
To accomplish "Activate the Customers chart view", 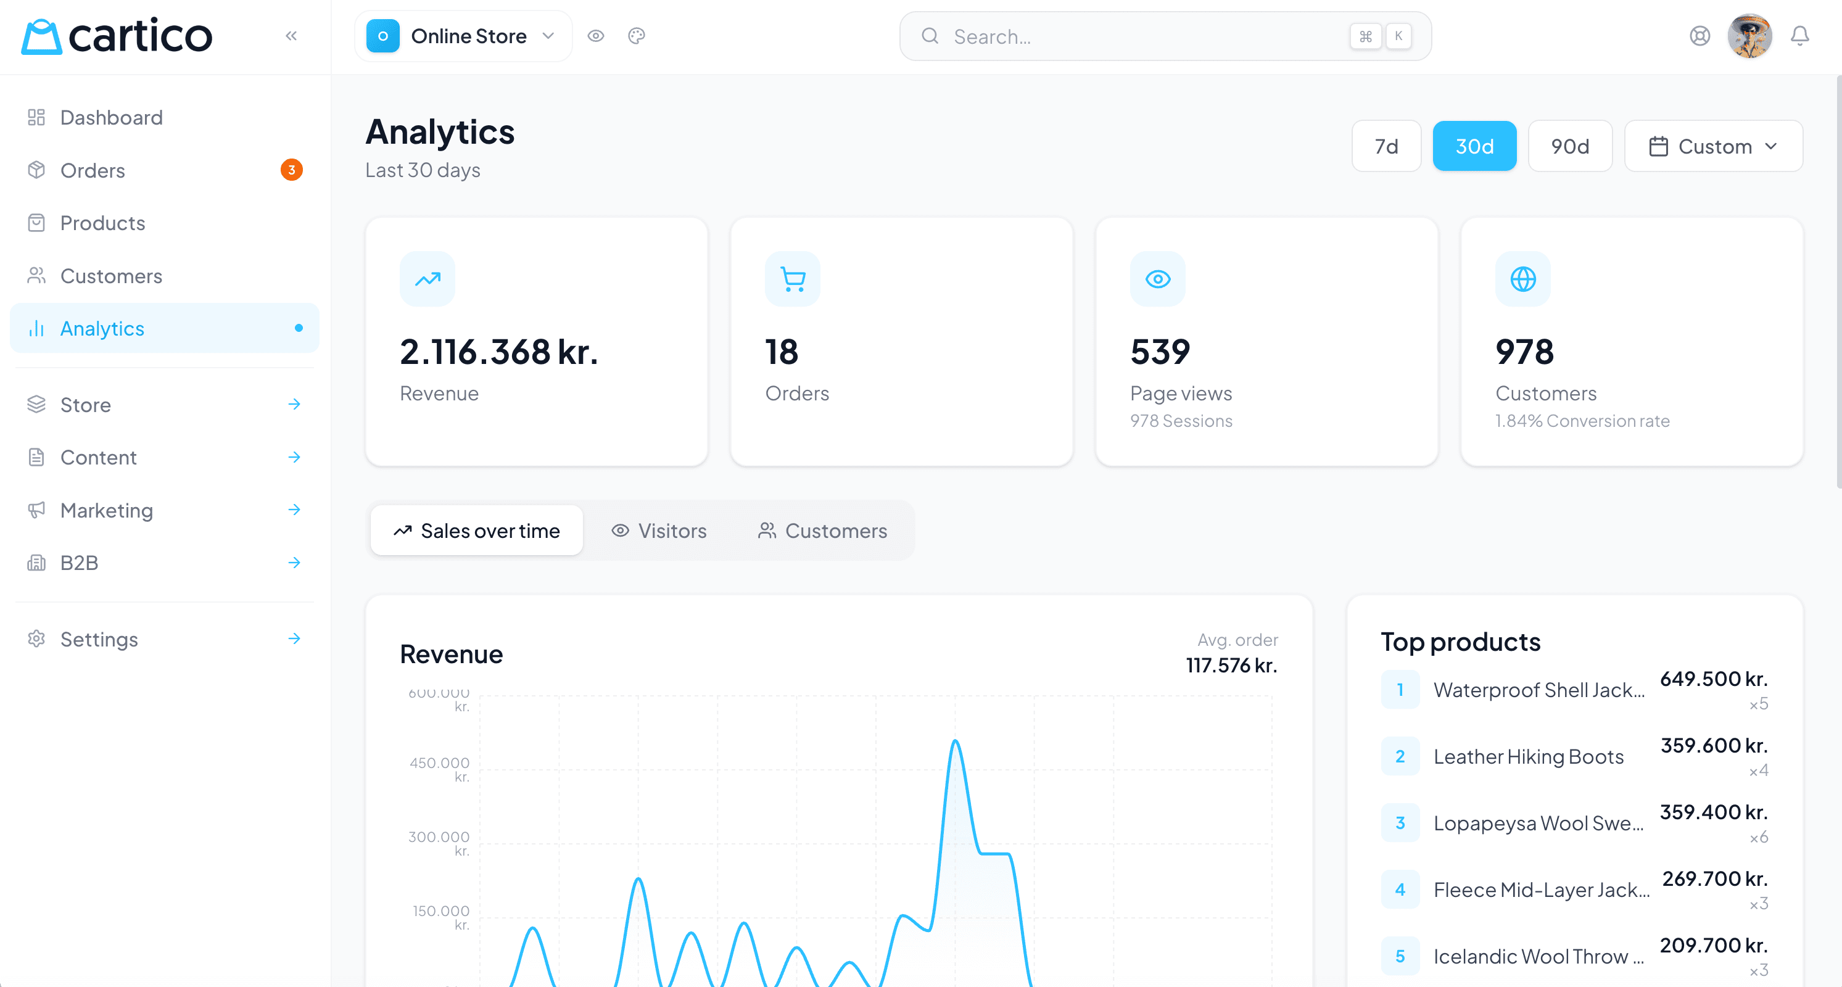I will pos(822,530).
